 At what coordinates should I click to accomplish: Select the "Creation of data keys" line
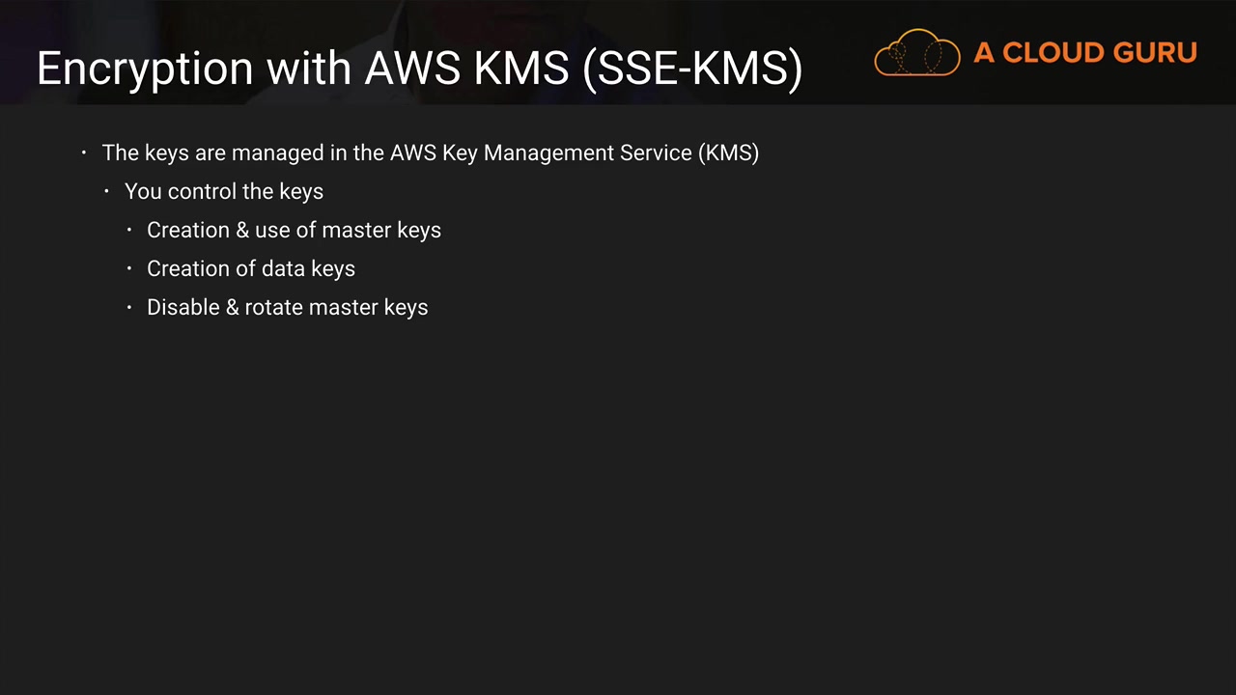click(251, 268)
